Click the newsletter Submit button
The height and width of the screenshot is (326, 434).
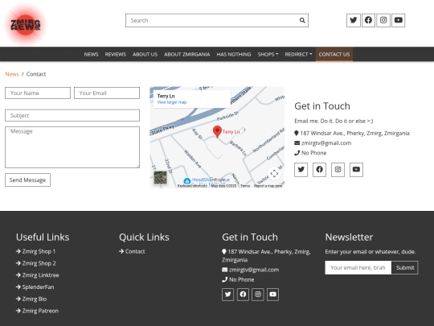click(x=405, y=267)
